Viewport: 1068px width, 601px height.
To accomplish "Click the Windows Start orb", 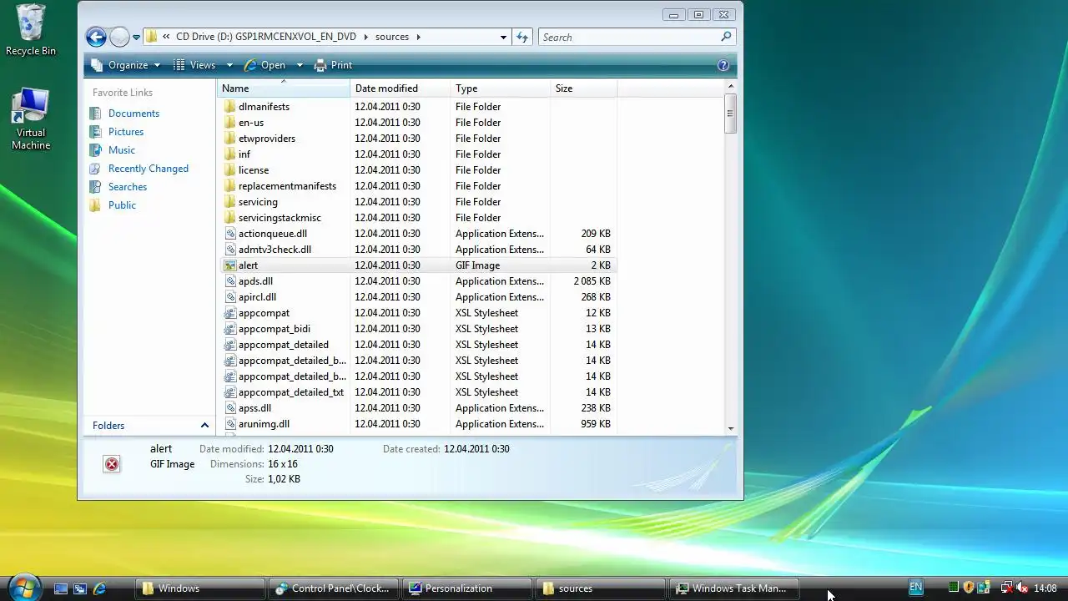I will click(x=23, y=587).
